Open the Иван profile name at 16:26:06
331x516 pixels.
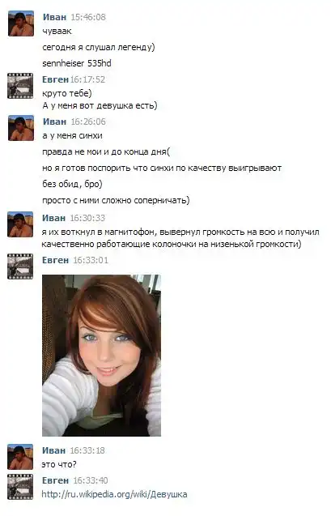pyautogui.click(x=54, y=122)
